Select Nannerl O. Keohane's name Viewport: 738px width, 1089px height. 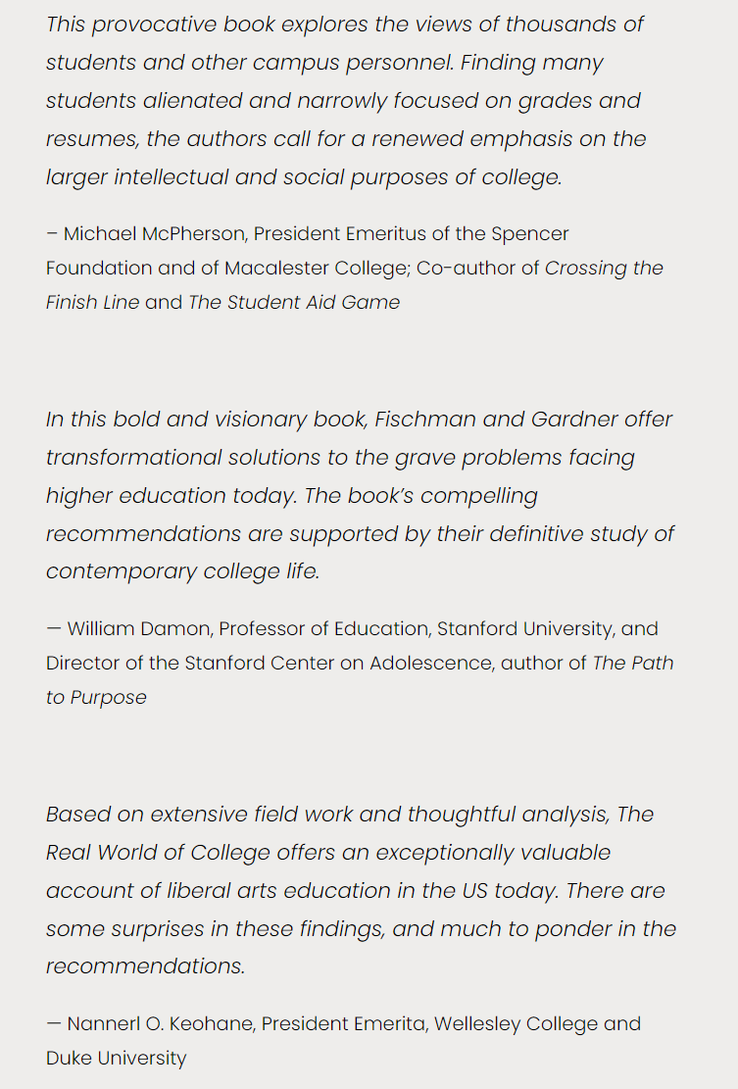pos(158,1024)
